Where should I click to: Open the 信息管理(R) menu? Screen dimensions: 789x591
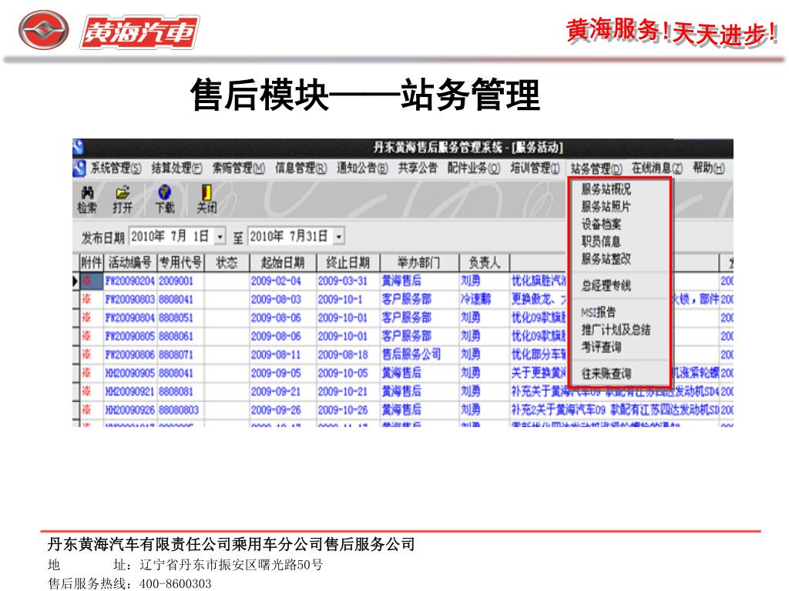[x=301, y=168]
